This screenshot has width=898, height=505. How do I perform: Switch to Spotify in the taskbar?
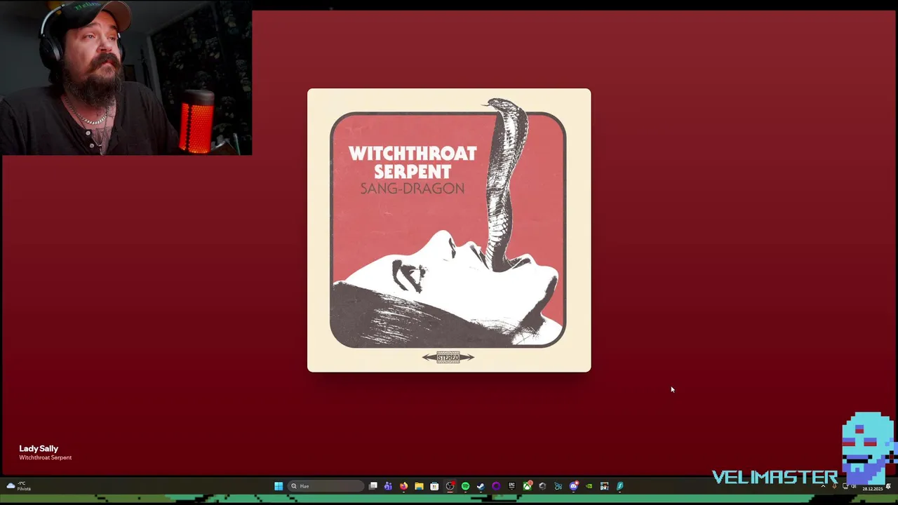(465, 486)
